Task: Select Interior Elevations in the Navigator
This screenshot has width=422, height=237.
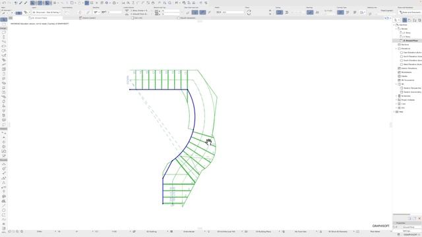Action: click(x=409, y=68)
